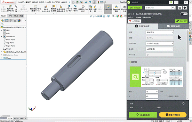Click the part number search input field
The width and height of the screenshot is (192, 122).
(x=158, y=8)
